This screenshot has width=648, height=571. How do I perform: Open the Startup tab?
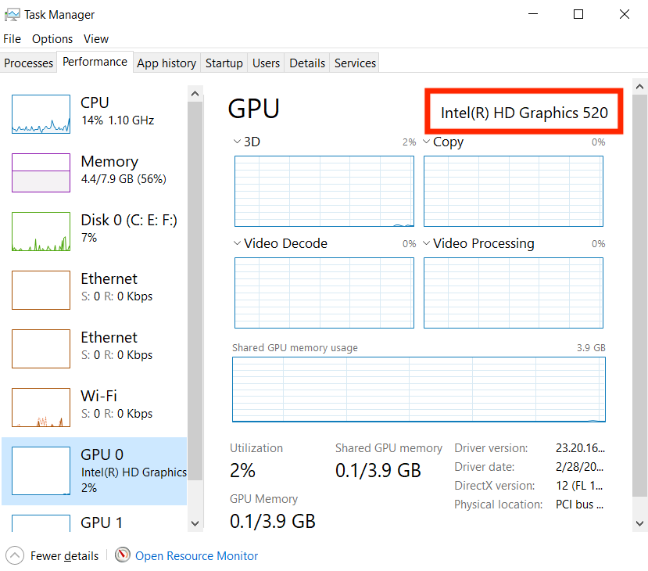tap(224, 63)
